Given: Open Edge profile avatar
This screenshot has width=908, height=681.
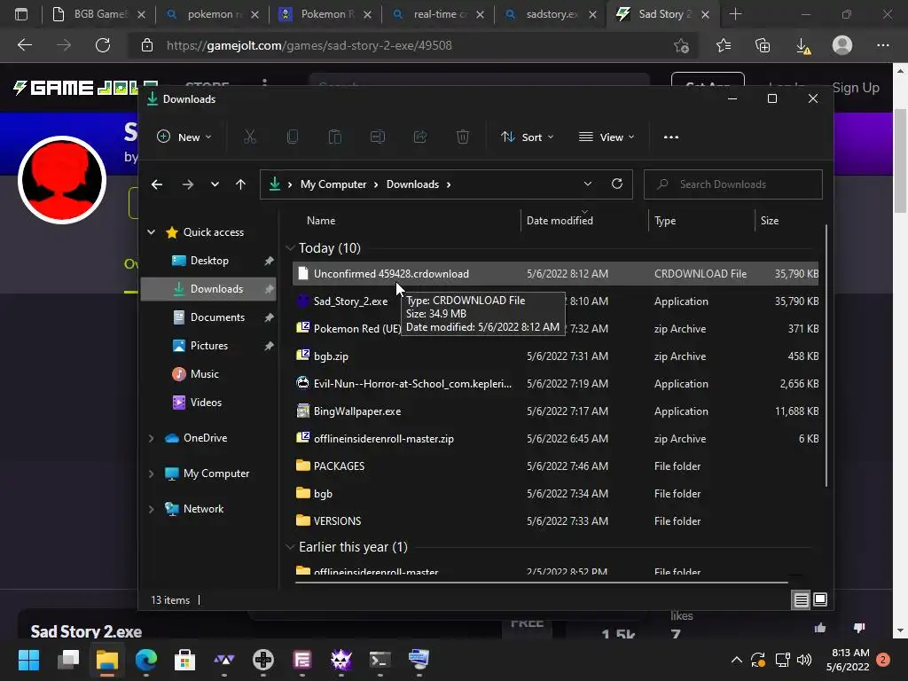Looking at the screenshot, I should tap(842, 45).
